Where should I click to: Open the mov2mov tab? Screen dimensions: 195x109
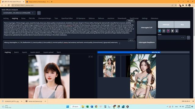(111, 18)
